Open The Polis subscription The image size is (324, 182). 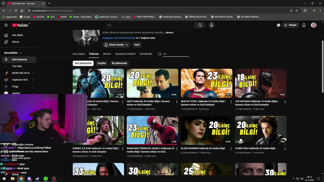[x=19, y=66]
